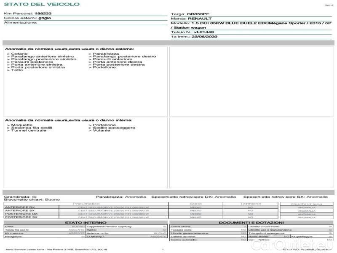Click the 'Modello: 1.5 DCI 85KW' line
The image size is (337, 253).
coord(251,23)
